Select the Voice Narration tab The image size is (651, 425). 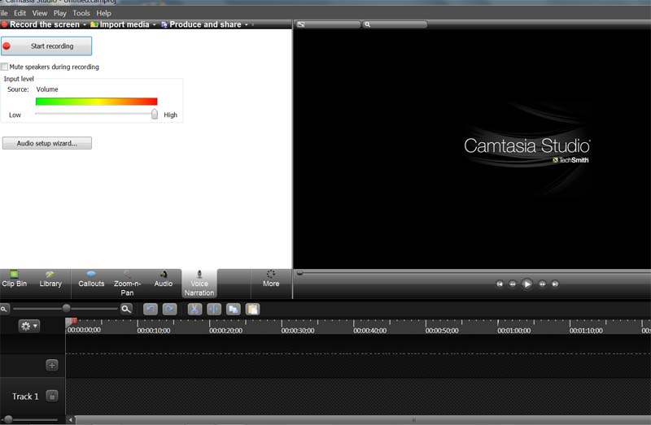(199, 284)
